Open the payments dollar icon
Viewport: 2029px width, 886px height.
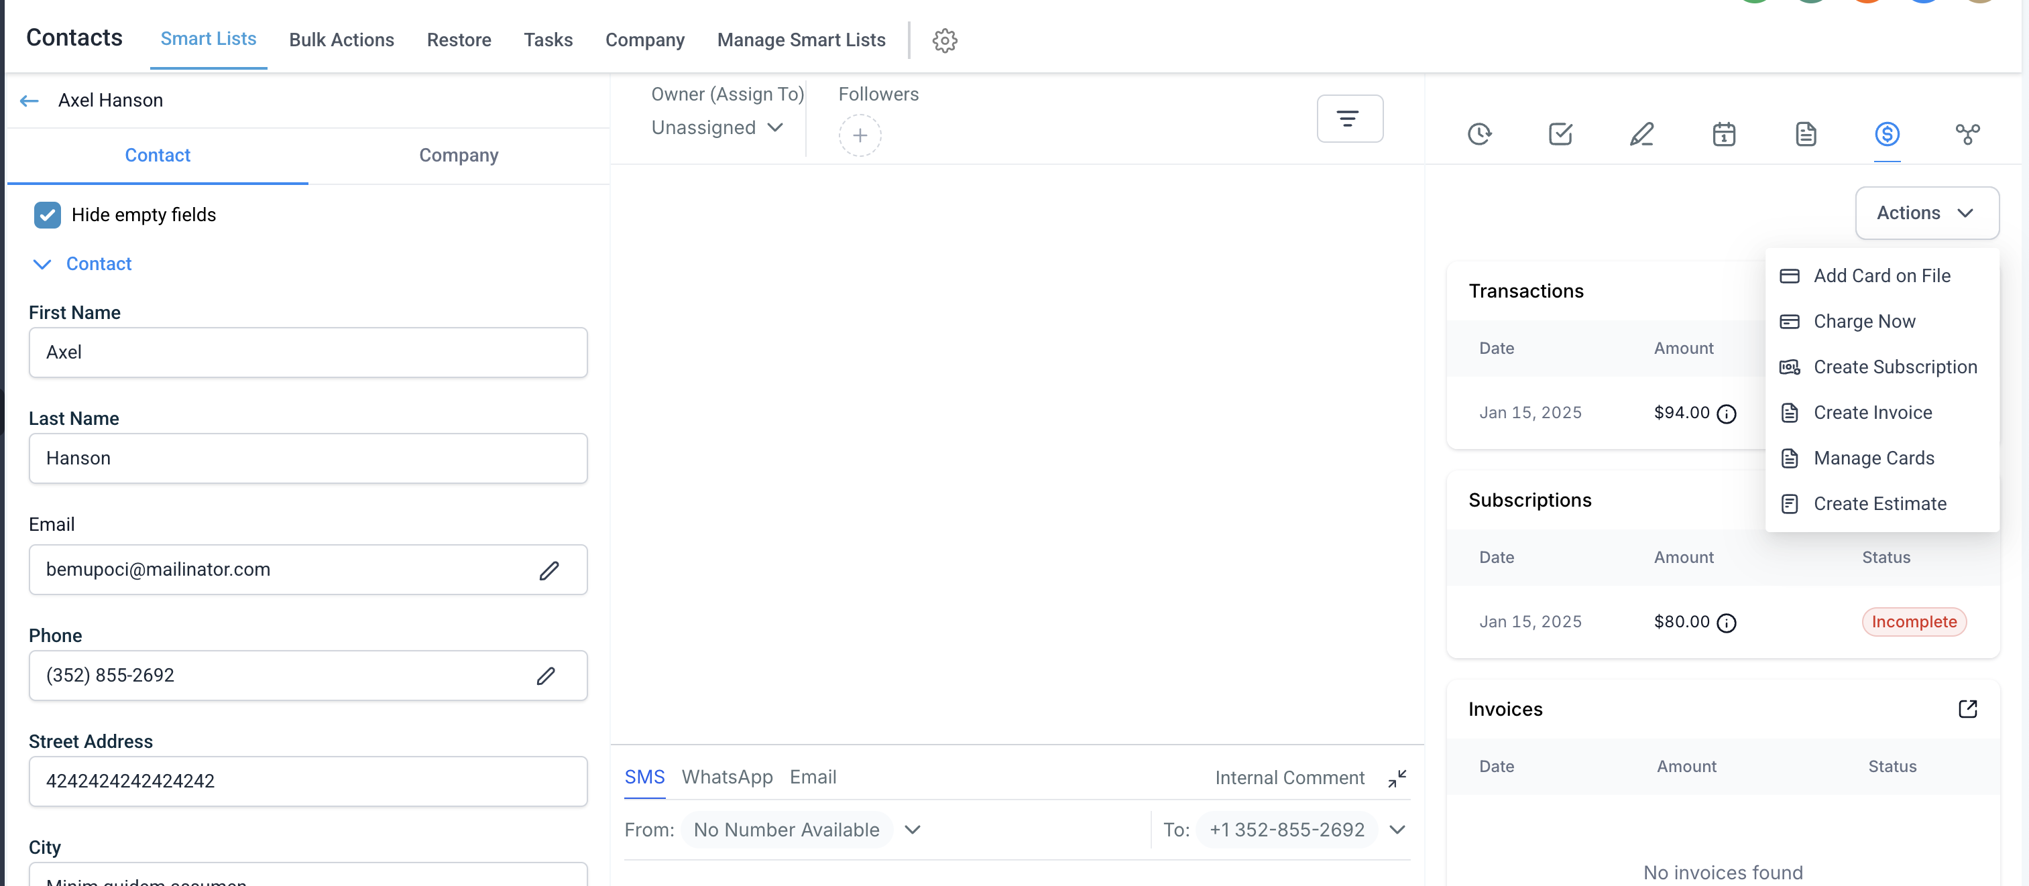1886,134
